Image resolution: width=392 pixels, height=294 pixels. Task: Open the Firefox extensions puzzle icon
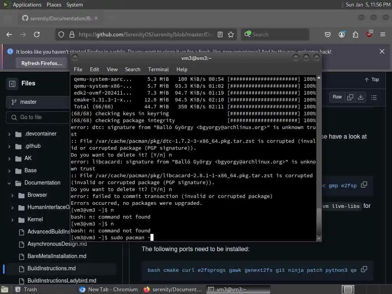[355, 34]
